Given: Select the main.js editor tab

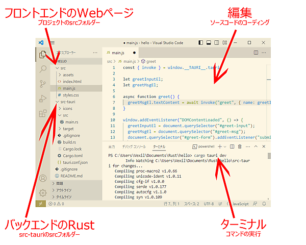Looking at the screenshot, I should (x=121, y=53).
